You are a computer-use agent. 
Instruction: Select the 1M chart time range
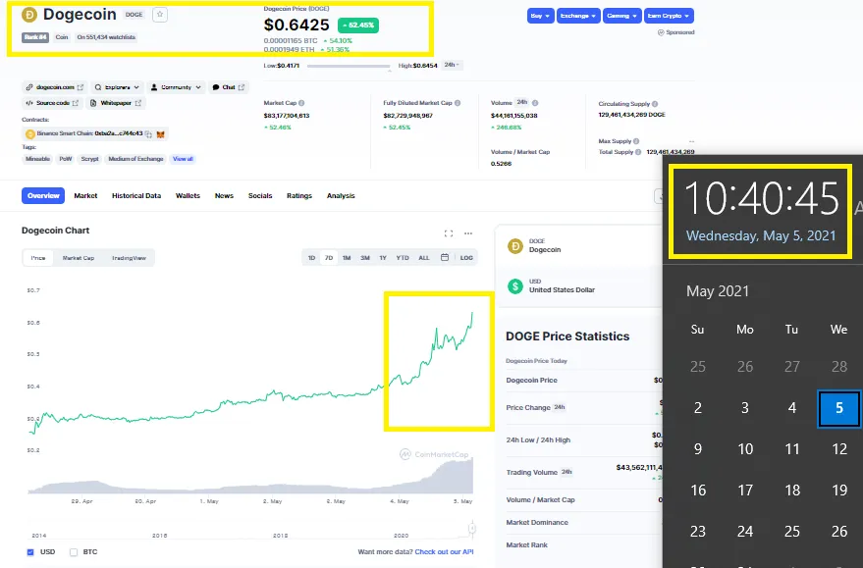(347, 257)
